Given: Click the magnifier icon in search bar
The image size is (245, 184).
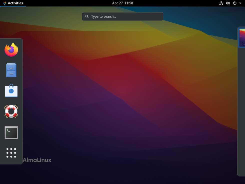Looking at the screenshot, I should click(x=87, y=16).
